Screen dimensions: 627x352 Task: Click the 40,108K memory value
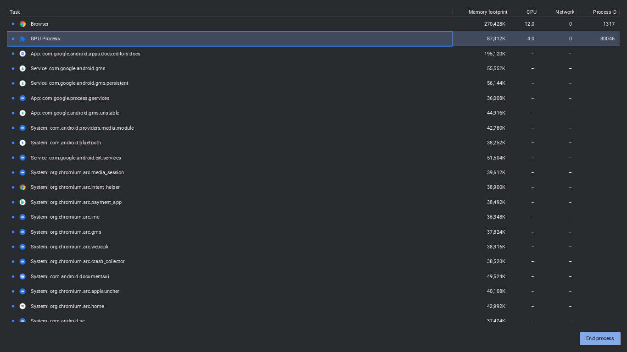click(x=496, y=291)
